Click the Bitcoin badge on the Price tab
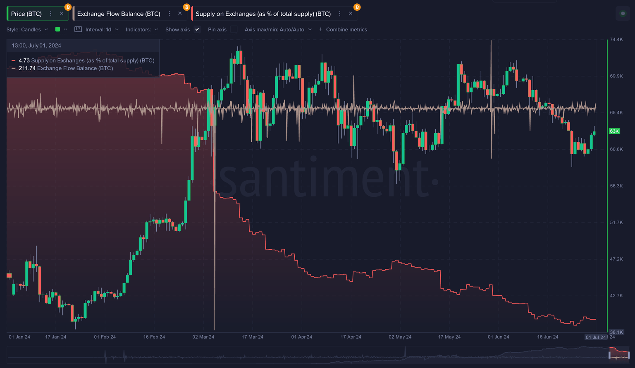The image size is (635, 368). click(x=67, y=7)
